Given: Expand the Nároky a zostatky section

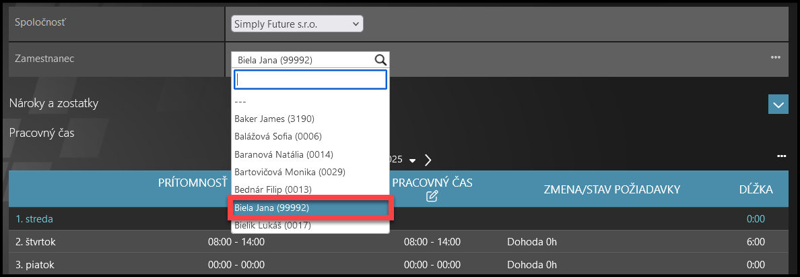Looking at the screenshot, I should click(x=778, y=104).
